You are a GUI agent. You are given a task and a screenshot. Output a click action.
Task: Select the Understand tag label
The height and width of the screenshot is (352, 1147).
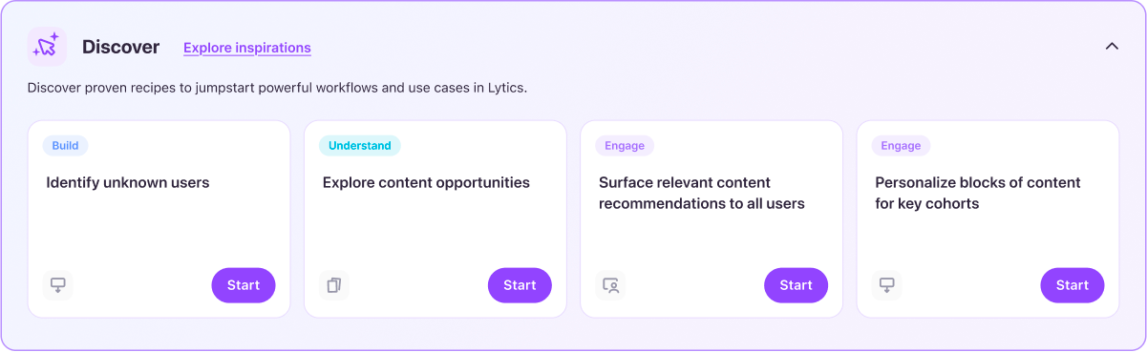tap(360, 146)
